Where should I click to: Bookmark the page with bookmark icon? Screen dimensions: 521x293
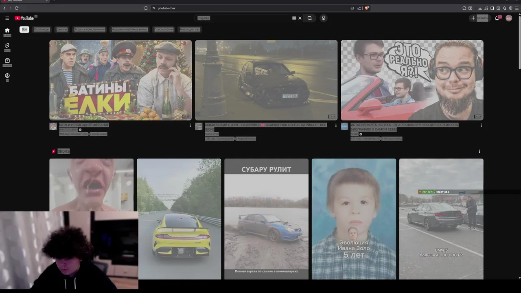(x=146, y=8)
